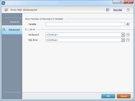This screenshot has width=135, height=101.
Task: Click the go-to icon beside SQL Error
Action: (128, 40)
